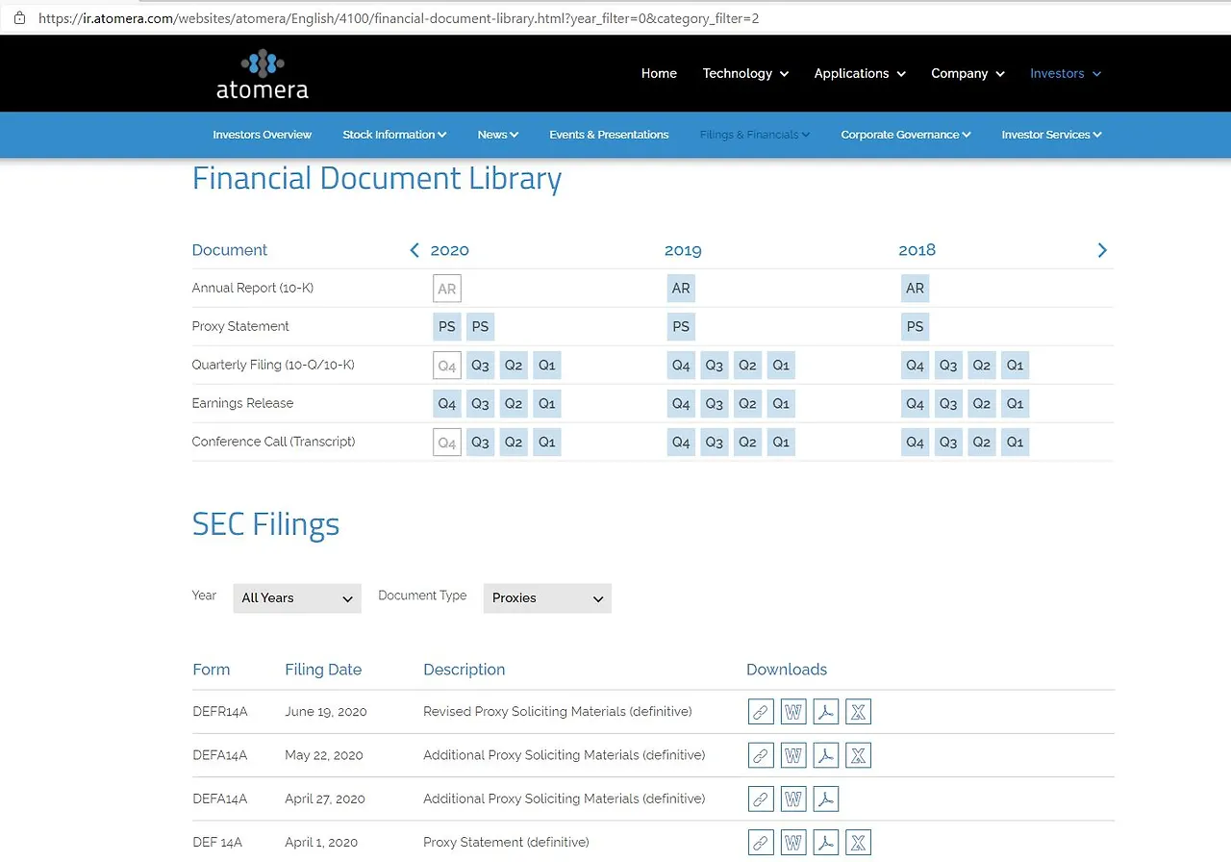Click the "Financial Document Library" heading

pos(377,179)
